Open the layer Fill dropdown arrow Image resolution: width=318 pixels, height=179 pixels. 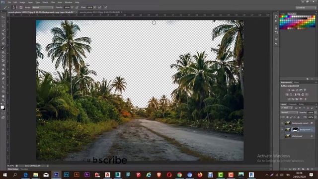click(316, 117)
